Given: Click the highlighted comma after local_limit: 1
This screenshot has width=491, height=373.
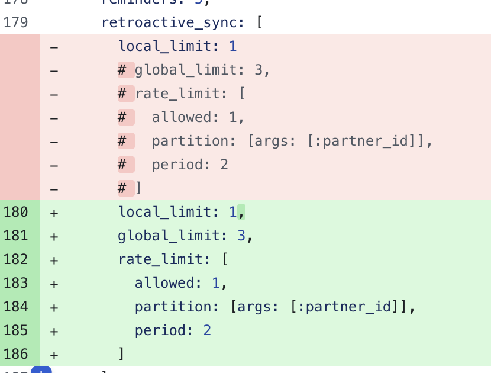Looking at the screenshot, I should (241, 212).
